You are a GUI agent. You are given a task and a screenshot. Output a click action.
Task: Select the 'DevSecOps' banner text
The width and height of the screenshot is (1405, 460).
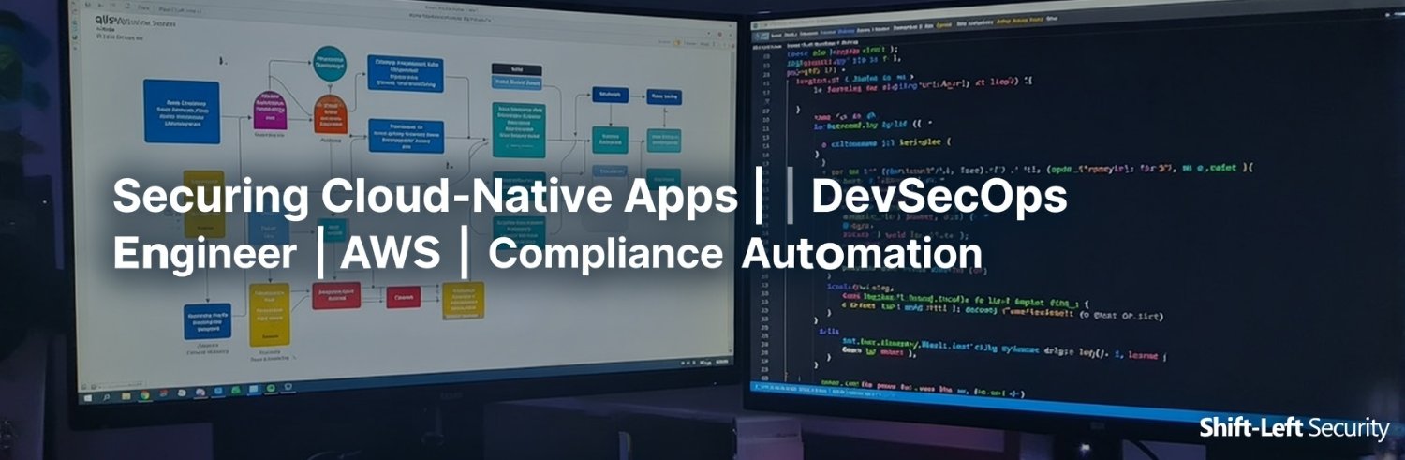coord(939,197)
